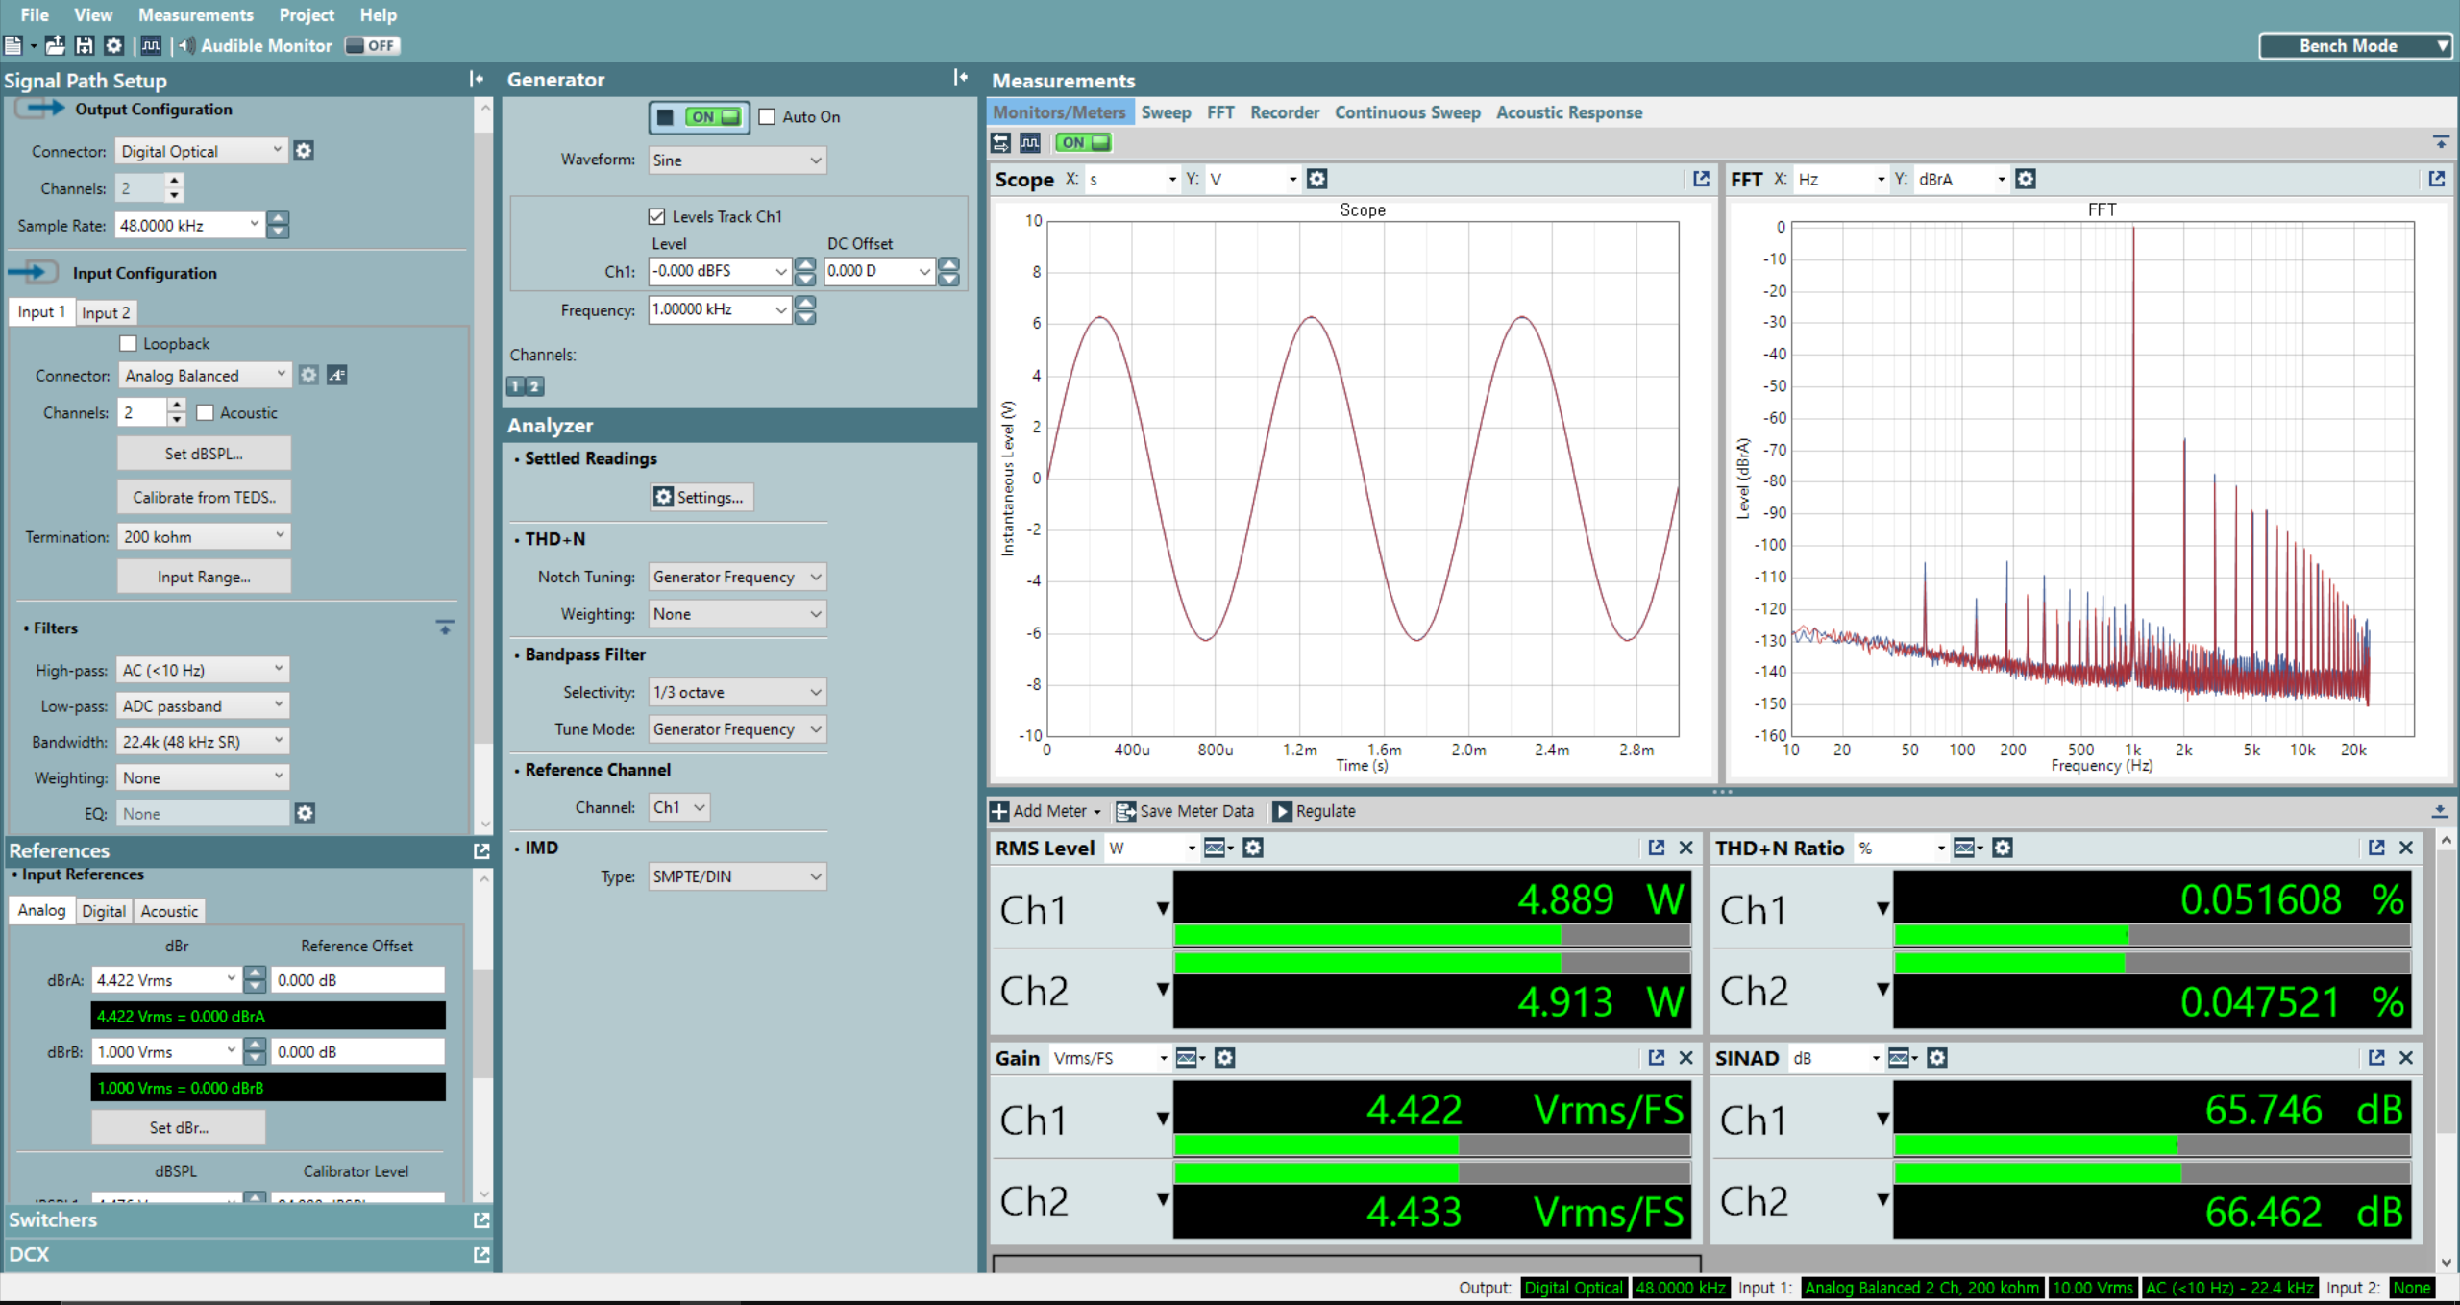Increase the input Channels stepper
The width and height of the screenshot is (2460, 1305).
tap(176, 406)
